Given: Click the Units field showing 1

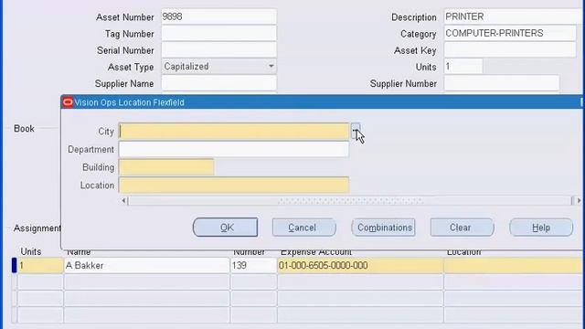Looking at the screenshot, I should (463, 67).
